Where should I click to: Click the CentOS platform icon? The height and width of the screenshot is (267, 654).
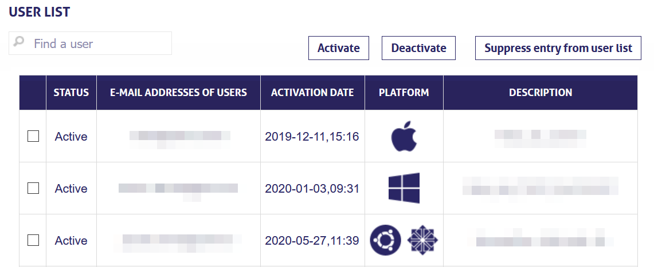point(422,240)
